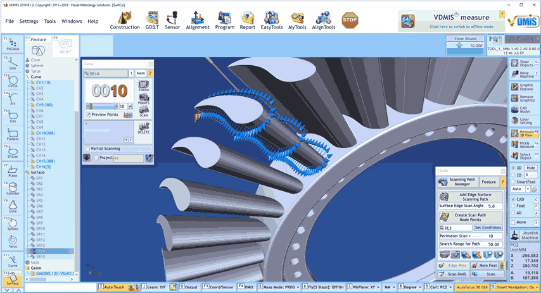Viewport: 541px width, 293px height.
Task: Open the Report tools
Action: [x=248, y=21]
